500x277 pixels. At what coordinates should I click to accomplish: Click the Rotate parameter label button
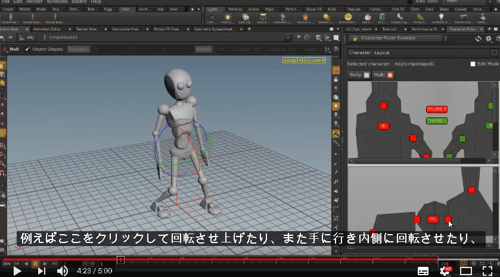[x=203, y=49]
